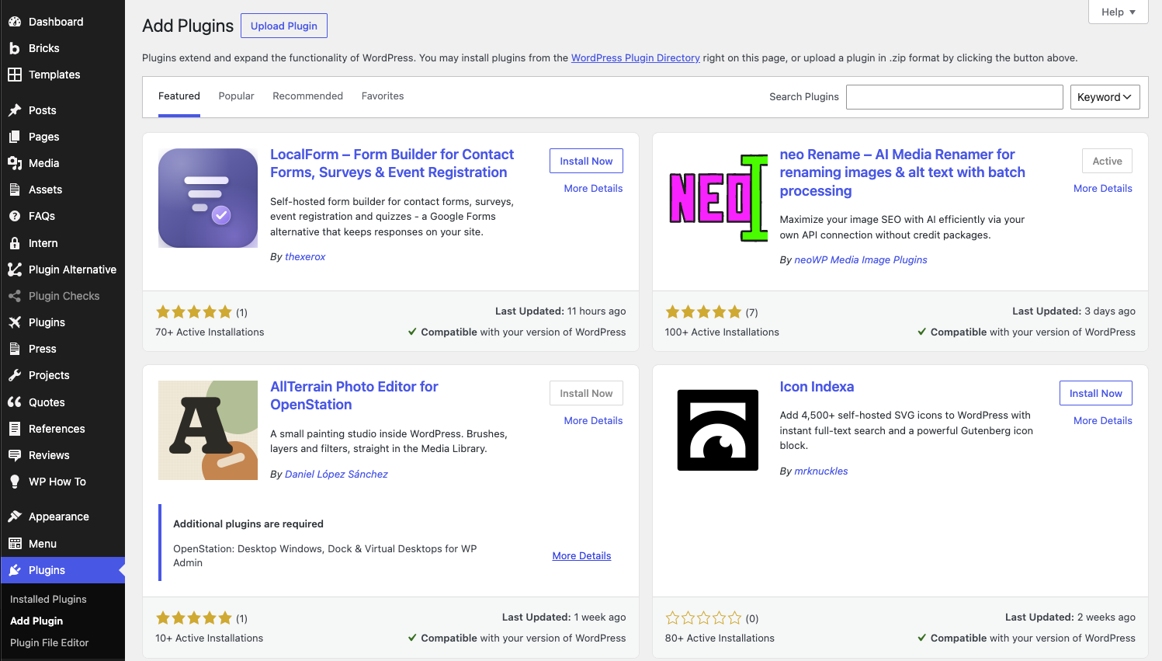Open More Details for required OpenStation plugin

tap(581, 556)
